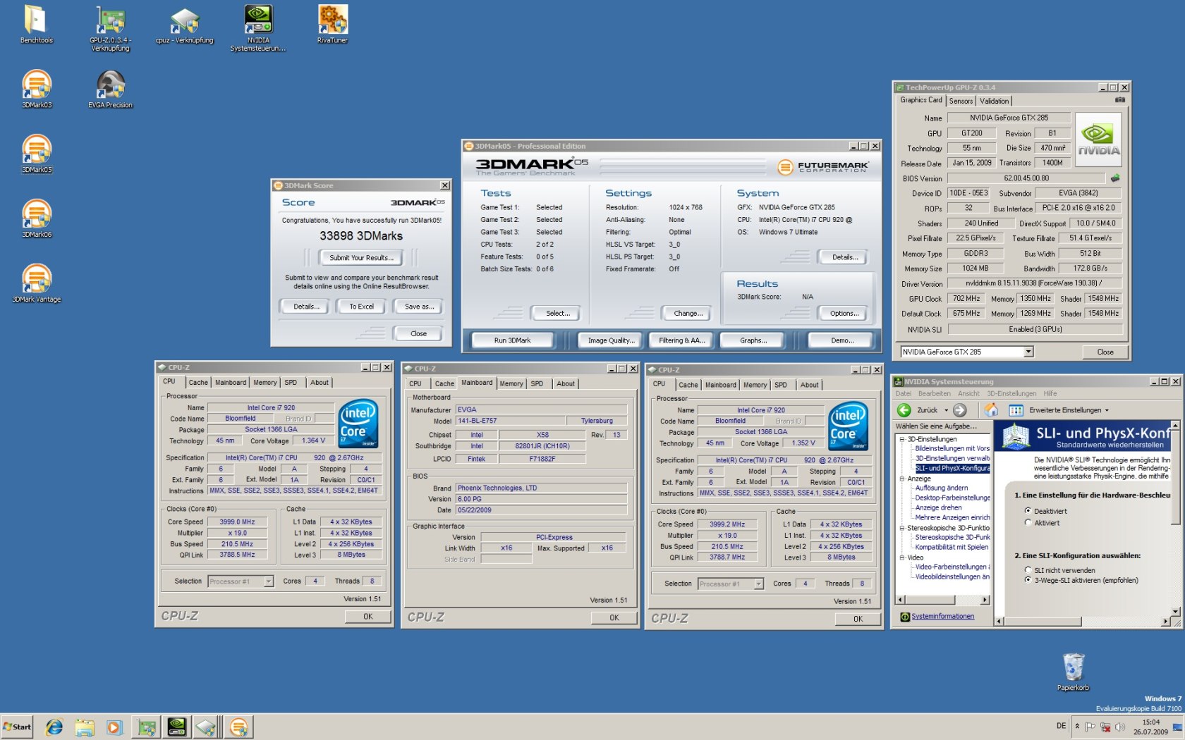Screen dimensions: 1185x740
Task: Click the Image Quality button in 3DMark05
Action: point(611,340)
